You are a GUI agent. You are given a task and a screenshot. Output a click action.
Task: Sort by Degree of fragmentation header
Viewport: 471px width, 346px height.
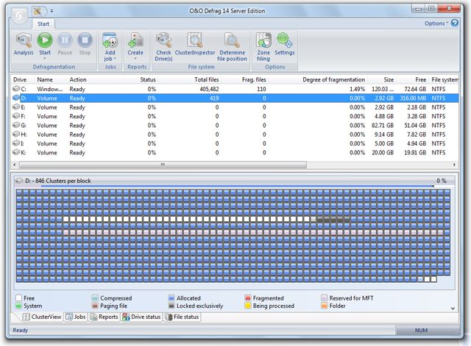[333, 79]
